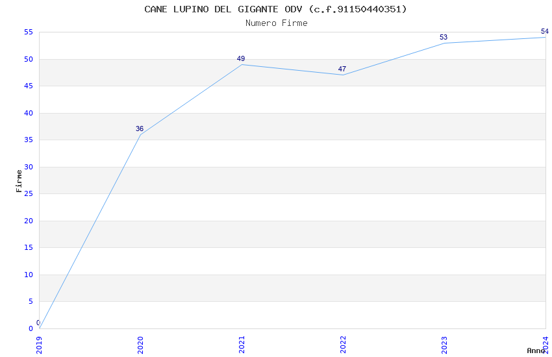Click the subtitle Numero Firme
This screenshot has width=552, height=357.
(x=277, y=23)
